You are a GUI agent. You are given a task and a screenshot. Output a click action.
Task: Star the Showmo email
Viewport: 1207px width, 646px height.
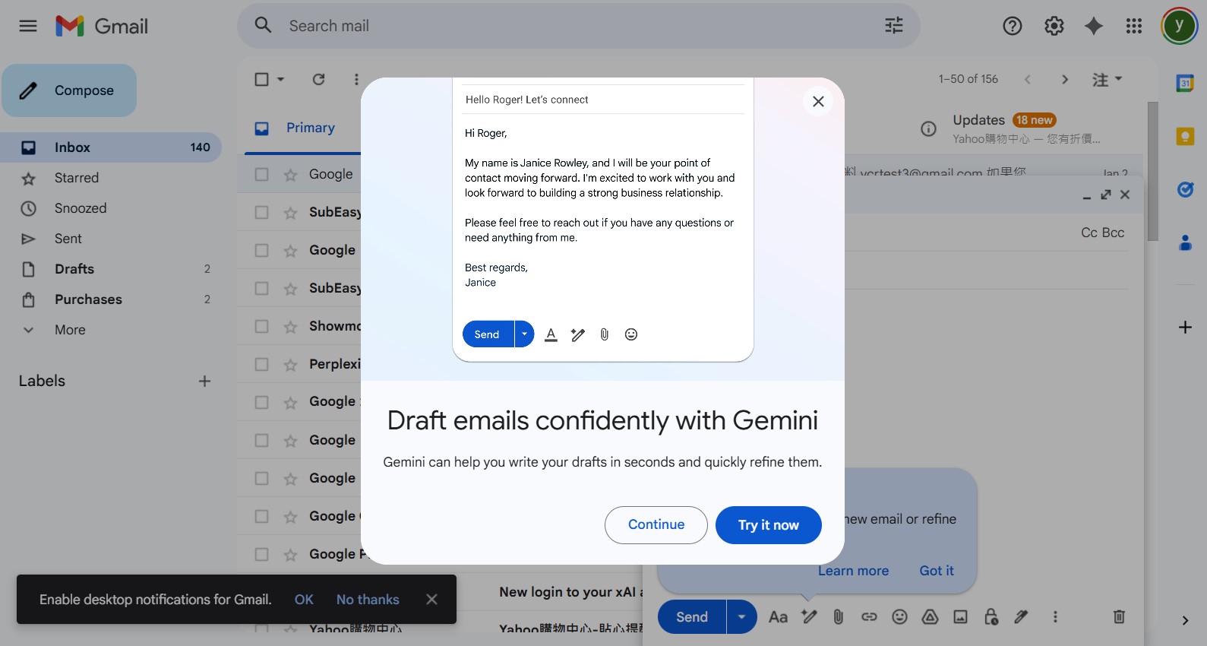coord(290,327)
